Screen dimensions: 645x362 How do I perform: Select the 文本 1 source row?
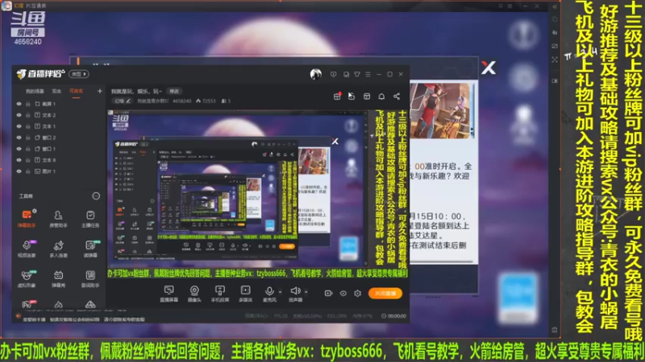point(59,126)
